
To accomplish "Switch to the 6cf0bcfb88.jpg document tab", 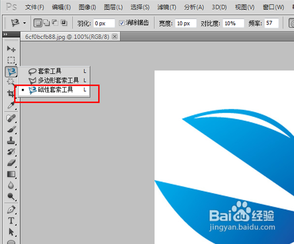I will (67, 36).
